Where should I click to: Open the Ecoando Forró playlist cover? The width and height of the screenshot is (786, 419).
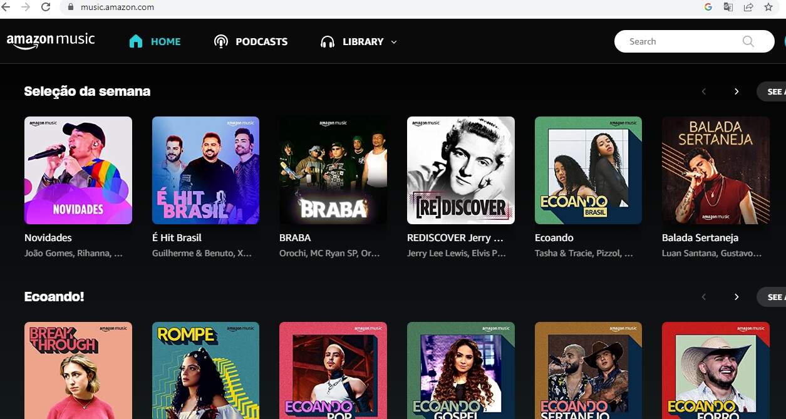[716, 370]
